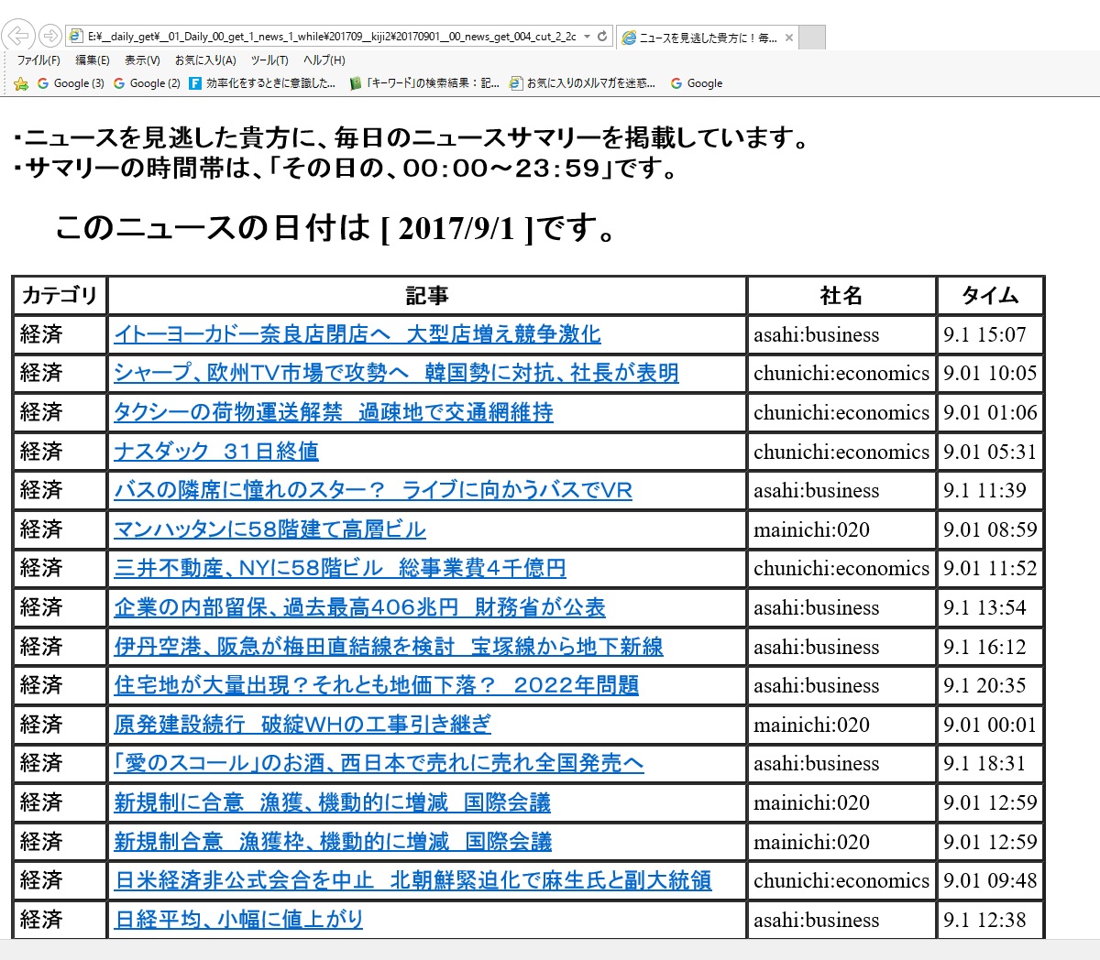Open the 編集(E) menu

click(92, 60)
